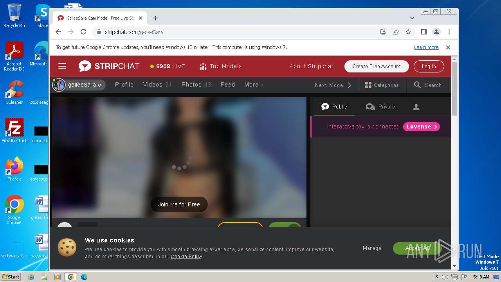Click the address bar URL

point(134,32)
